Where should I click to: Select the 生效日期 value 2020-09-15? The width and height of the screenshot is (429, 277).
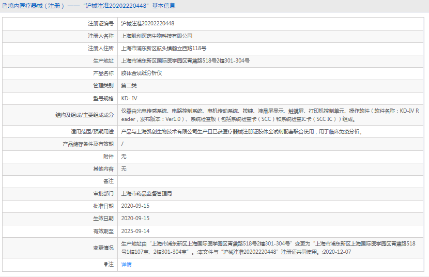pos(135,219)
